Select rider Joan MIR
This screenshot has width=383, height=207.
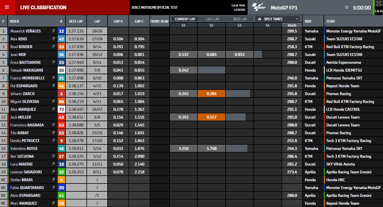click(x=18, y=55)
